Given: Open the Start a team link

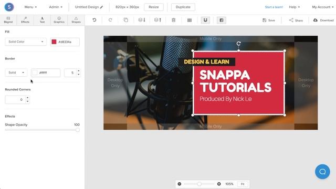Looking at the screenshot, I should [x=274, y=7].
